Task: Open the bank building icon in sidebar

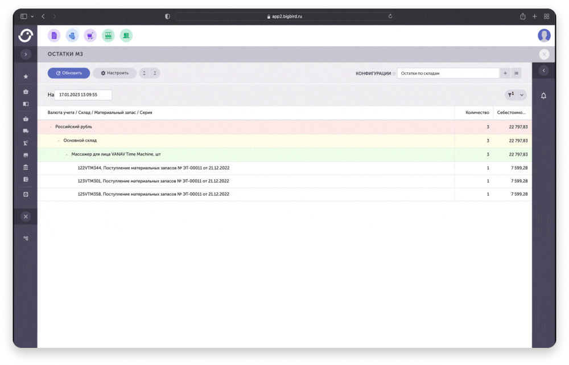Action: click(x=26, y=167)
